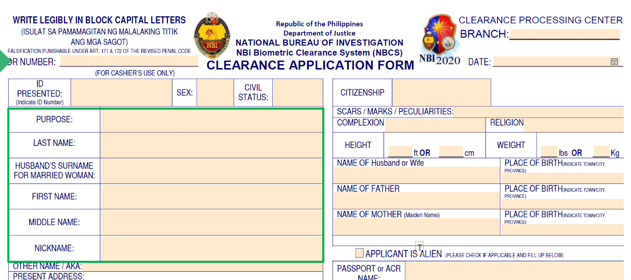Open the calendar picker in DATE field

(x=614, y=62)
